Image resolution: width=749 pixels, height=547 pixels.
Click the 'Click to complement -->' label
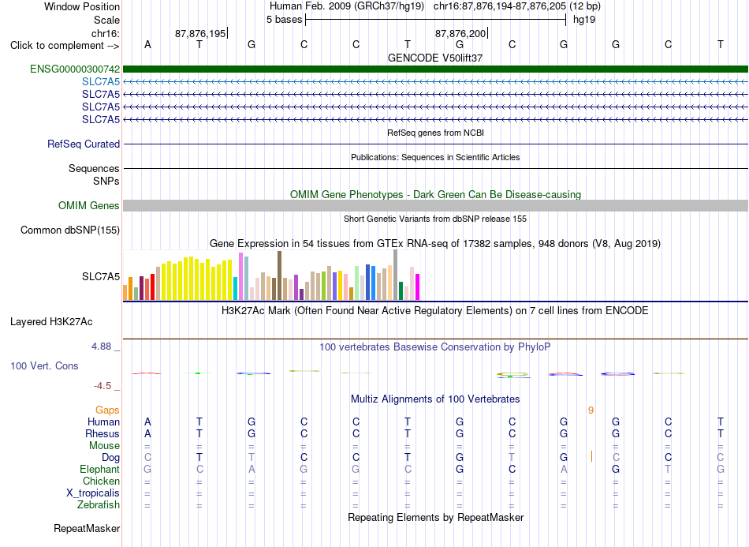point(65,46)
